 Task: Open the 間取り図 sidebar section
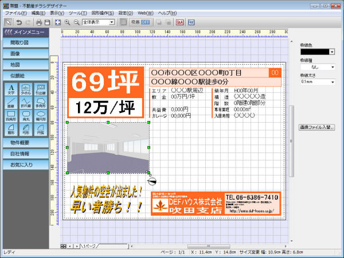coord(26,43)
